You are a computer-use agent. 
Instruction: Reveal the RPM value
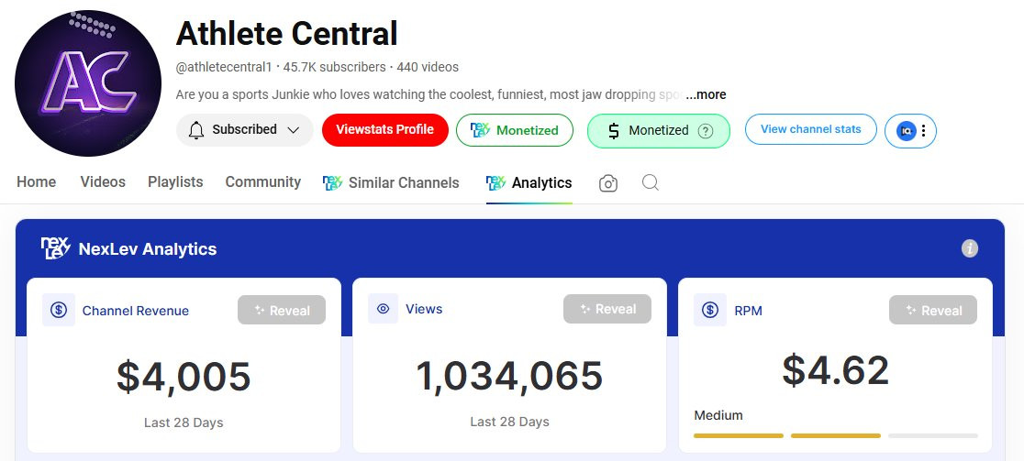pyautogui.click(x=932, y=311)
